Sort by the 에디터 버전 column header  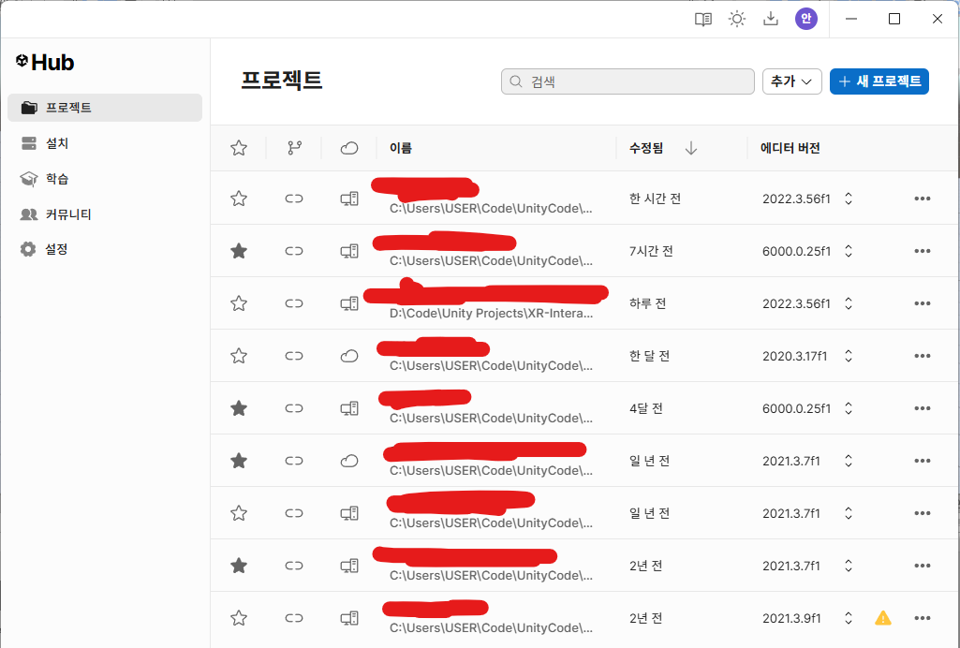point(790,148)
